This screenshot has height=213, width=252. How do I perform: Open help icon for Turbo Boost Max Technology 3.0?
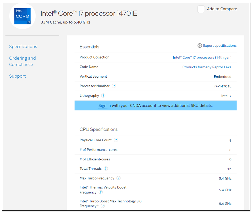pyautogui.click(x=103, y=206)
